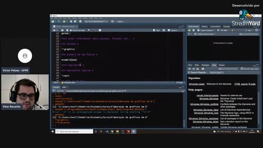Viewport: 263px width, 148px height.
Task: Select the Primeira Aula script tab
Action: pyautogui.click(x=65, y=26)
